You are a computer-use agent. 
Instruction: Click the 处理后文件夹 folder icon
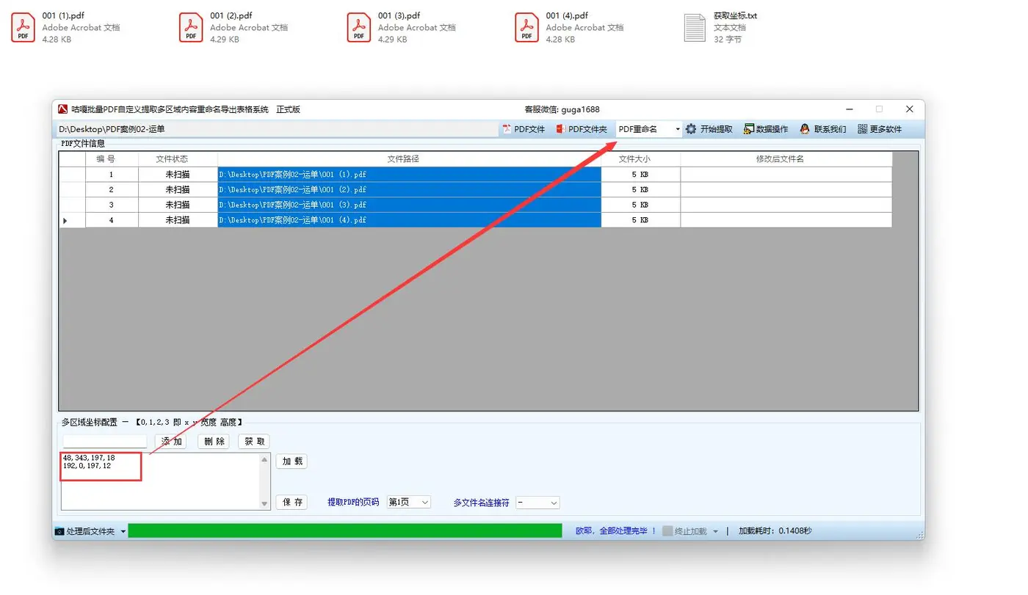59,531
